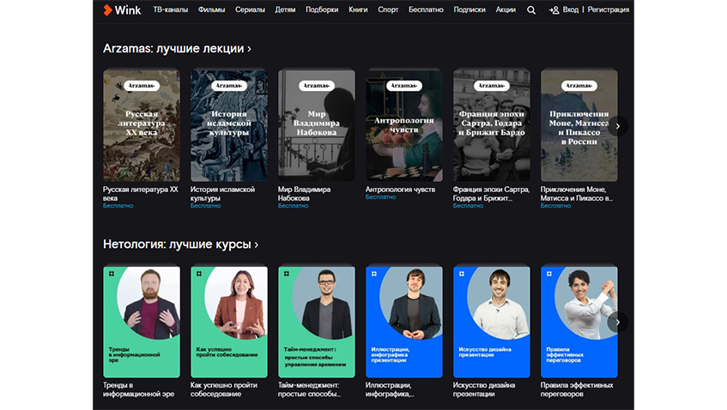The image size is (727, 410).
Task: Go to Спорт section
Action: (x=388, y=9)
